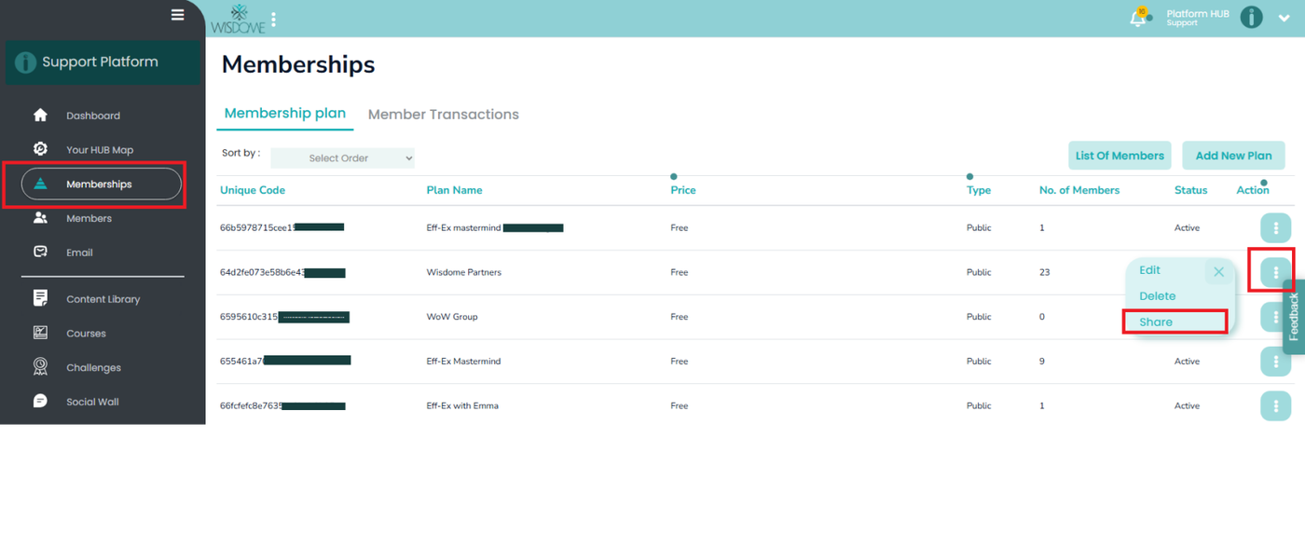
Task: Click the Social Wall chat icon
Action: pos(40,402)
